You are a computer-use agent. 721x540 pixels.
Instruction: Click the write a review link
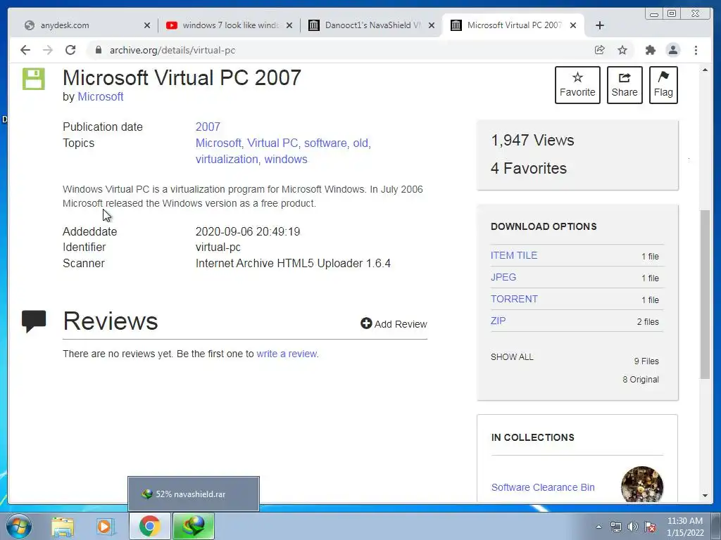287,354
